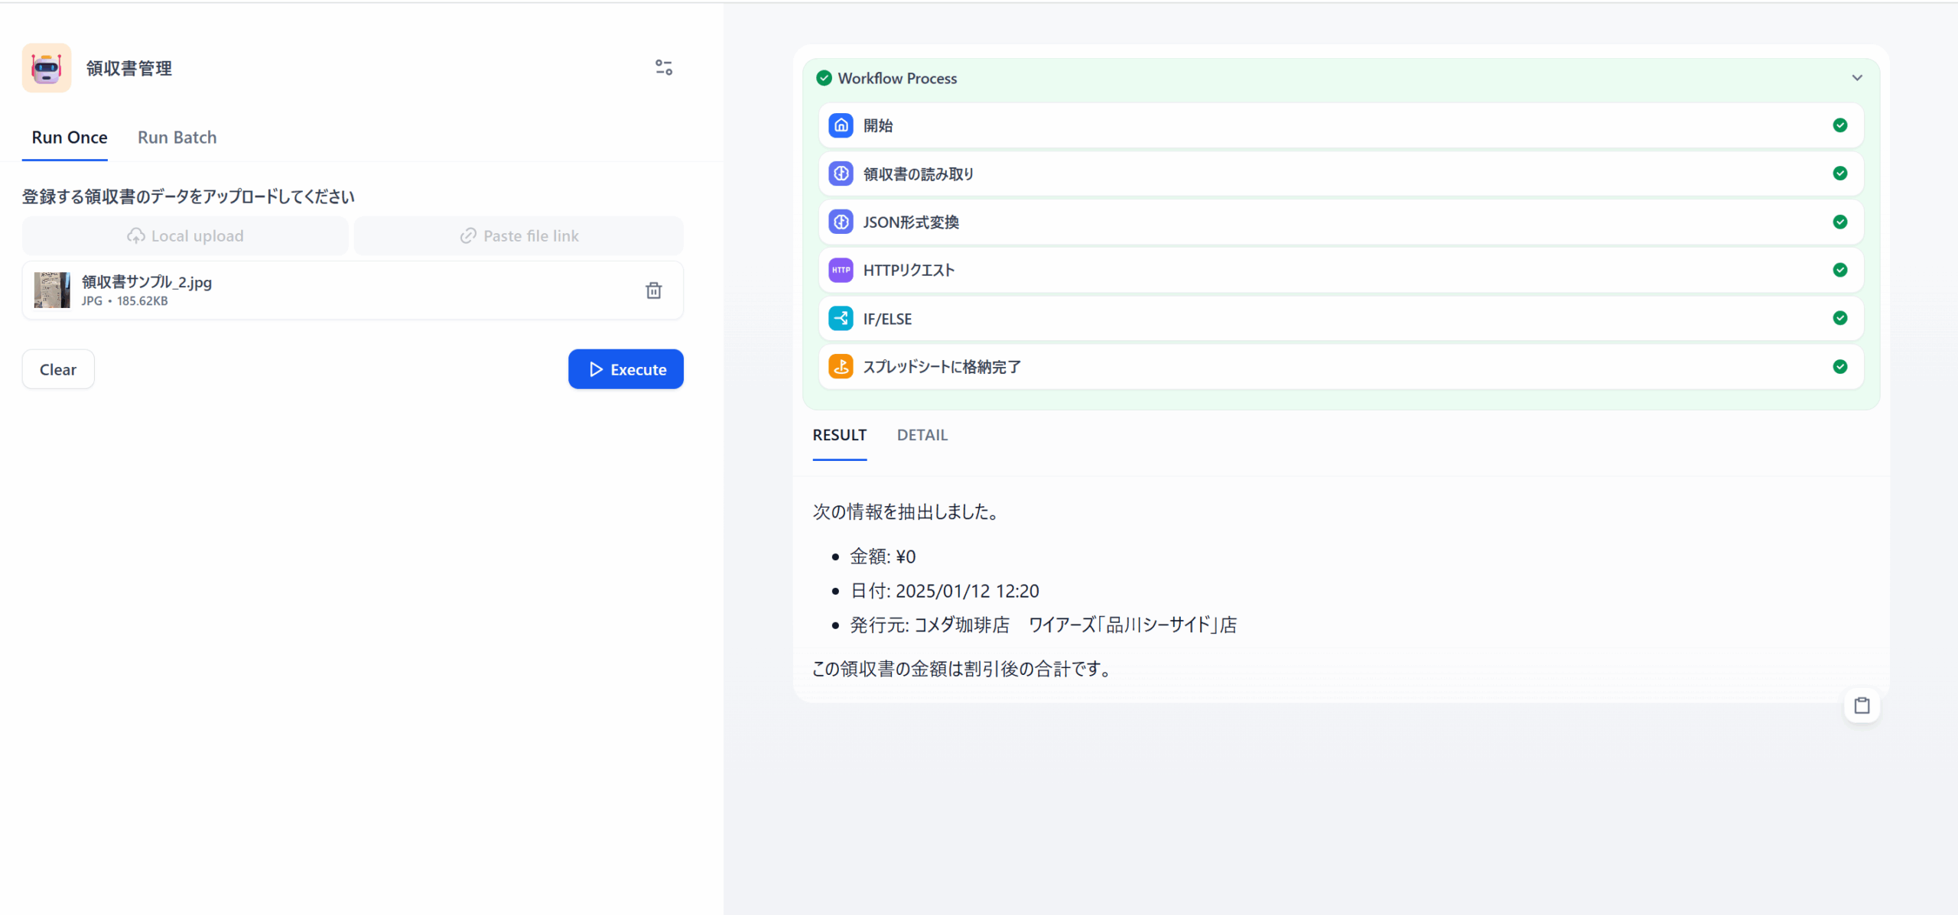Click the IF/ELSE branch node icon
The image size is (1958, 915).
tap(841, 318)
